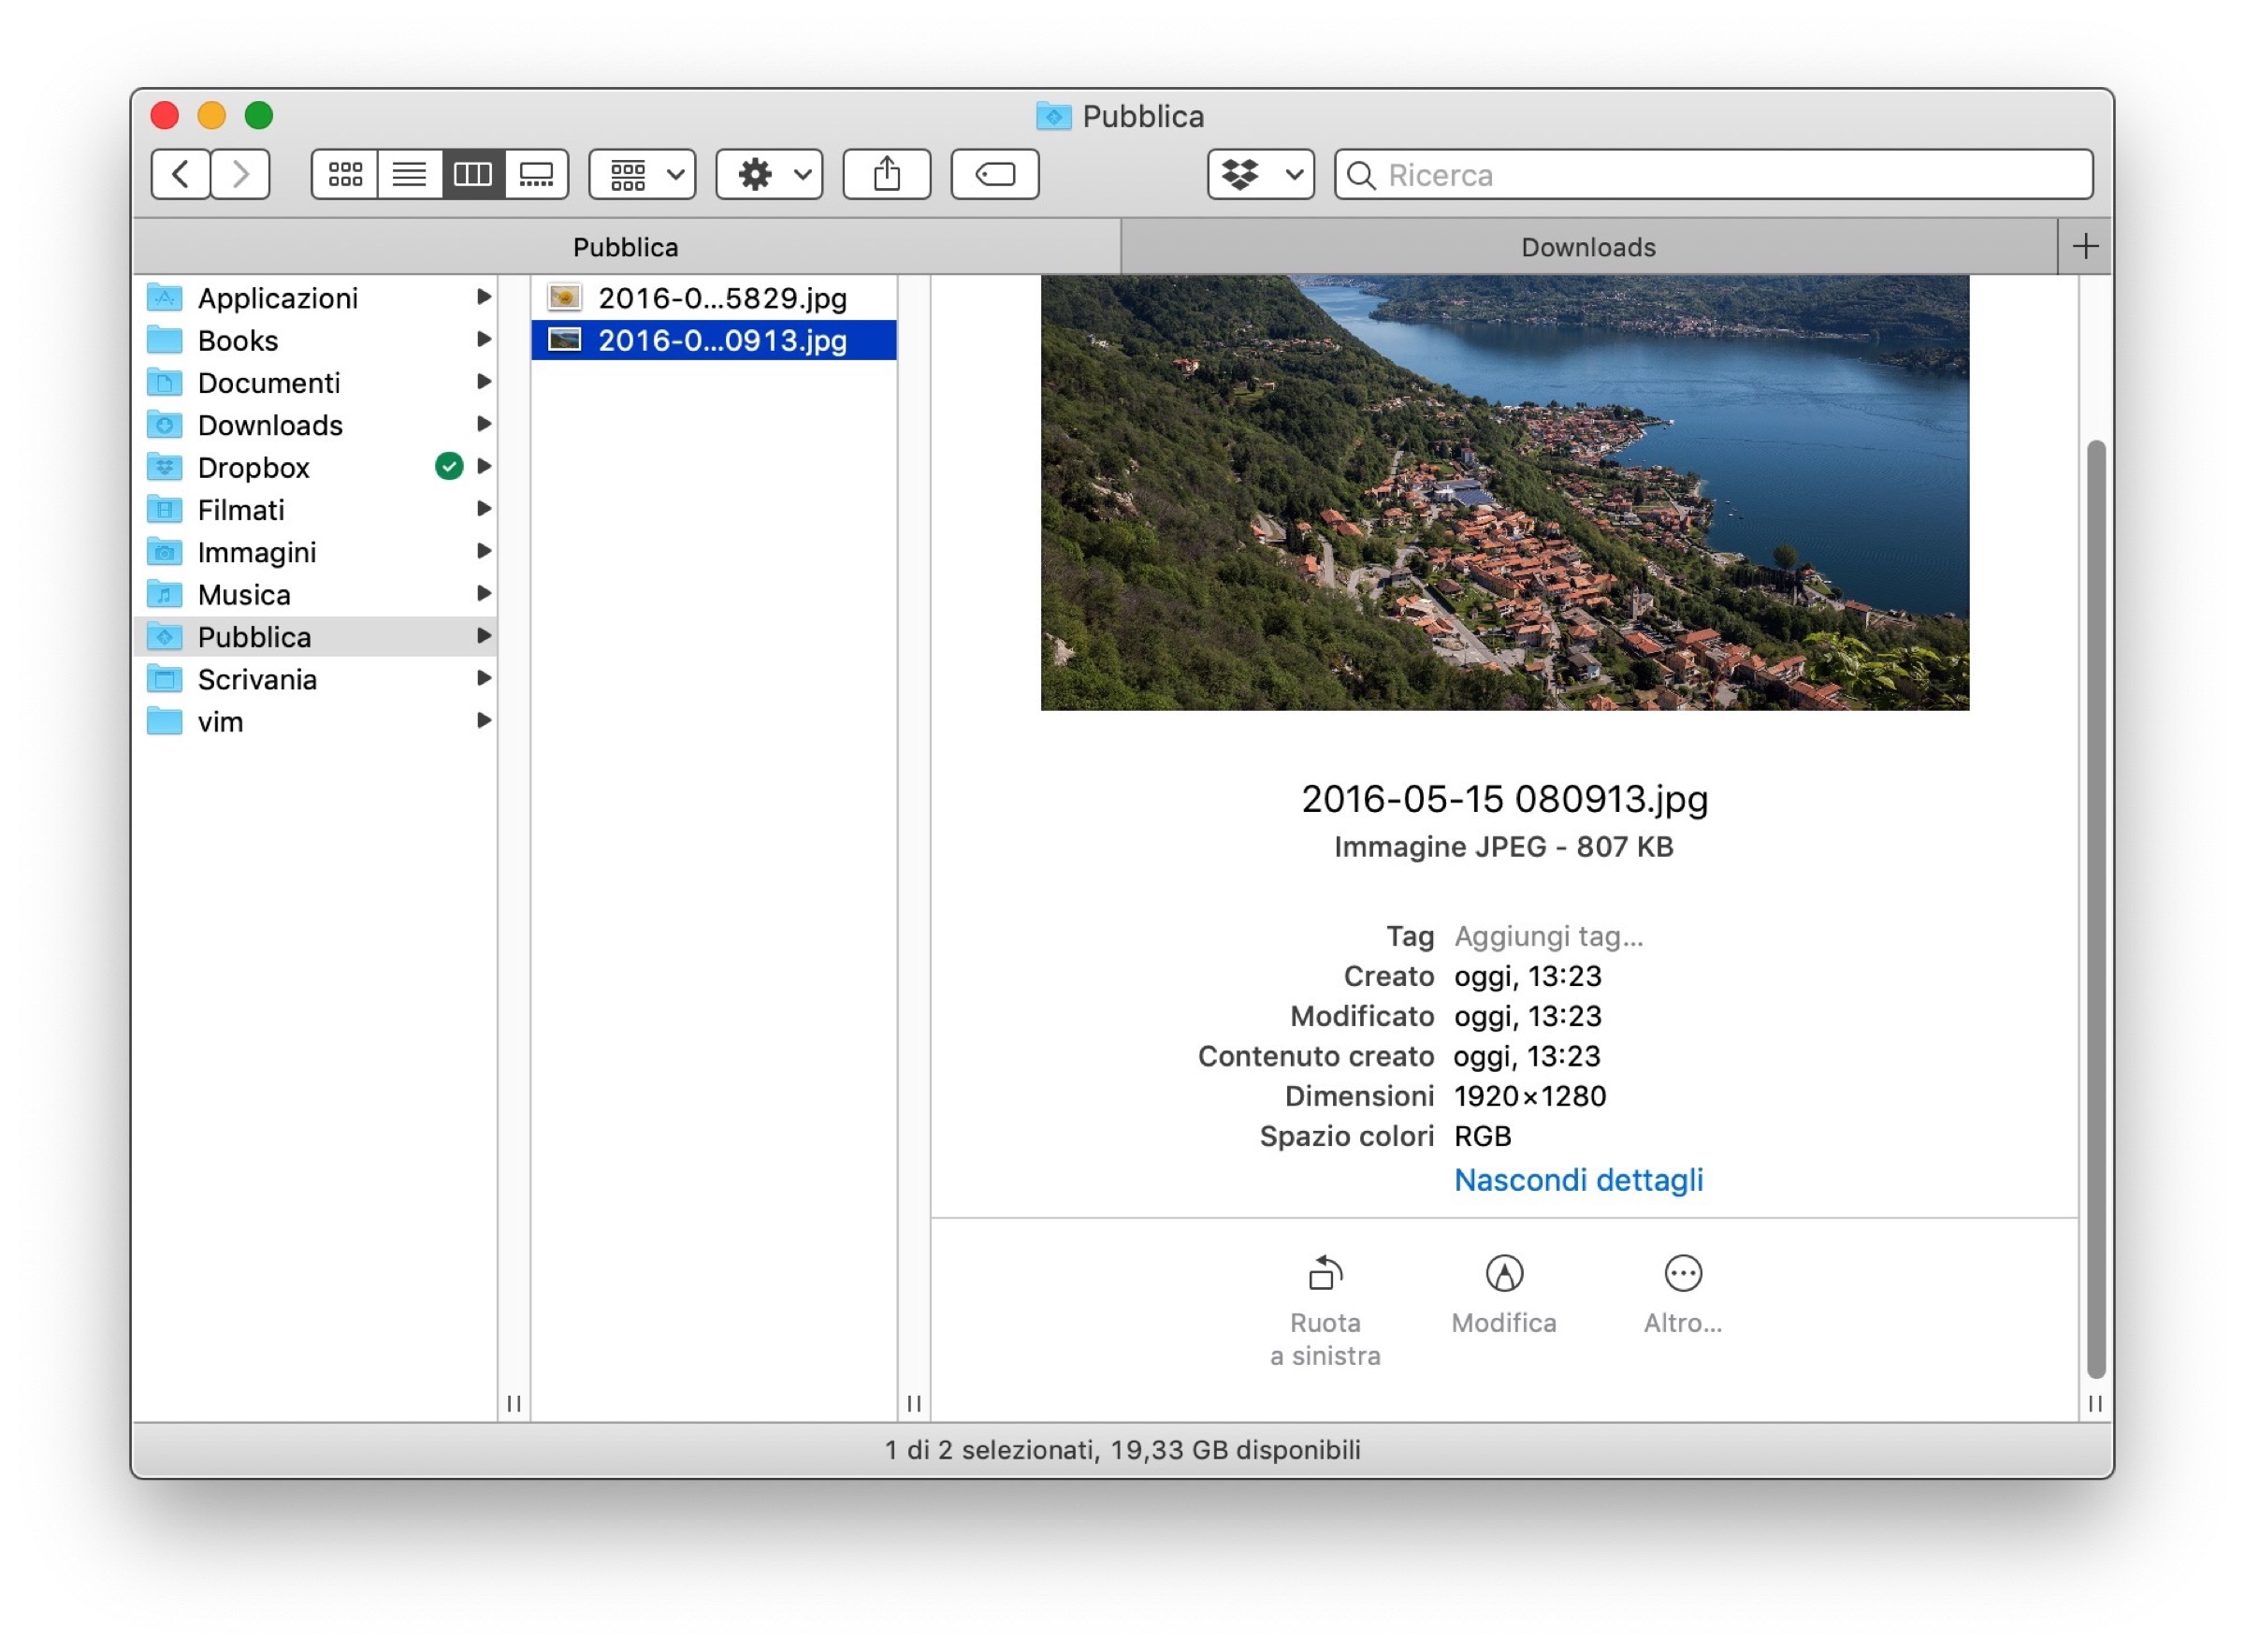Click the Modifica markup icon
This screenshot has width=2245, height=1652.
pyautogui.click(x=1503, y=1273)
